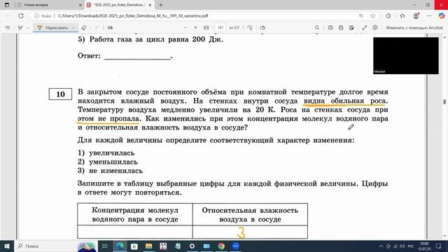Viewport: 448px width, 252px height.
Task: Open PDF viewer settings gear
Action: tap(375, 28)
